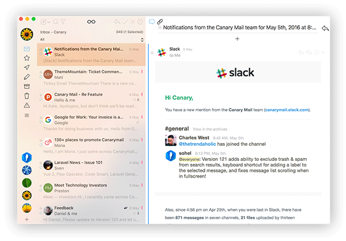Open ThemeMountain: Ticket Comment email from Matt
Screen dimensions: 346x241
(x=91, y=77)
